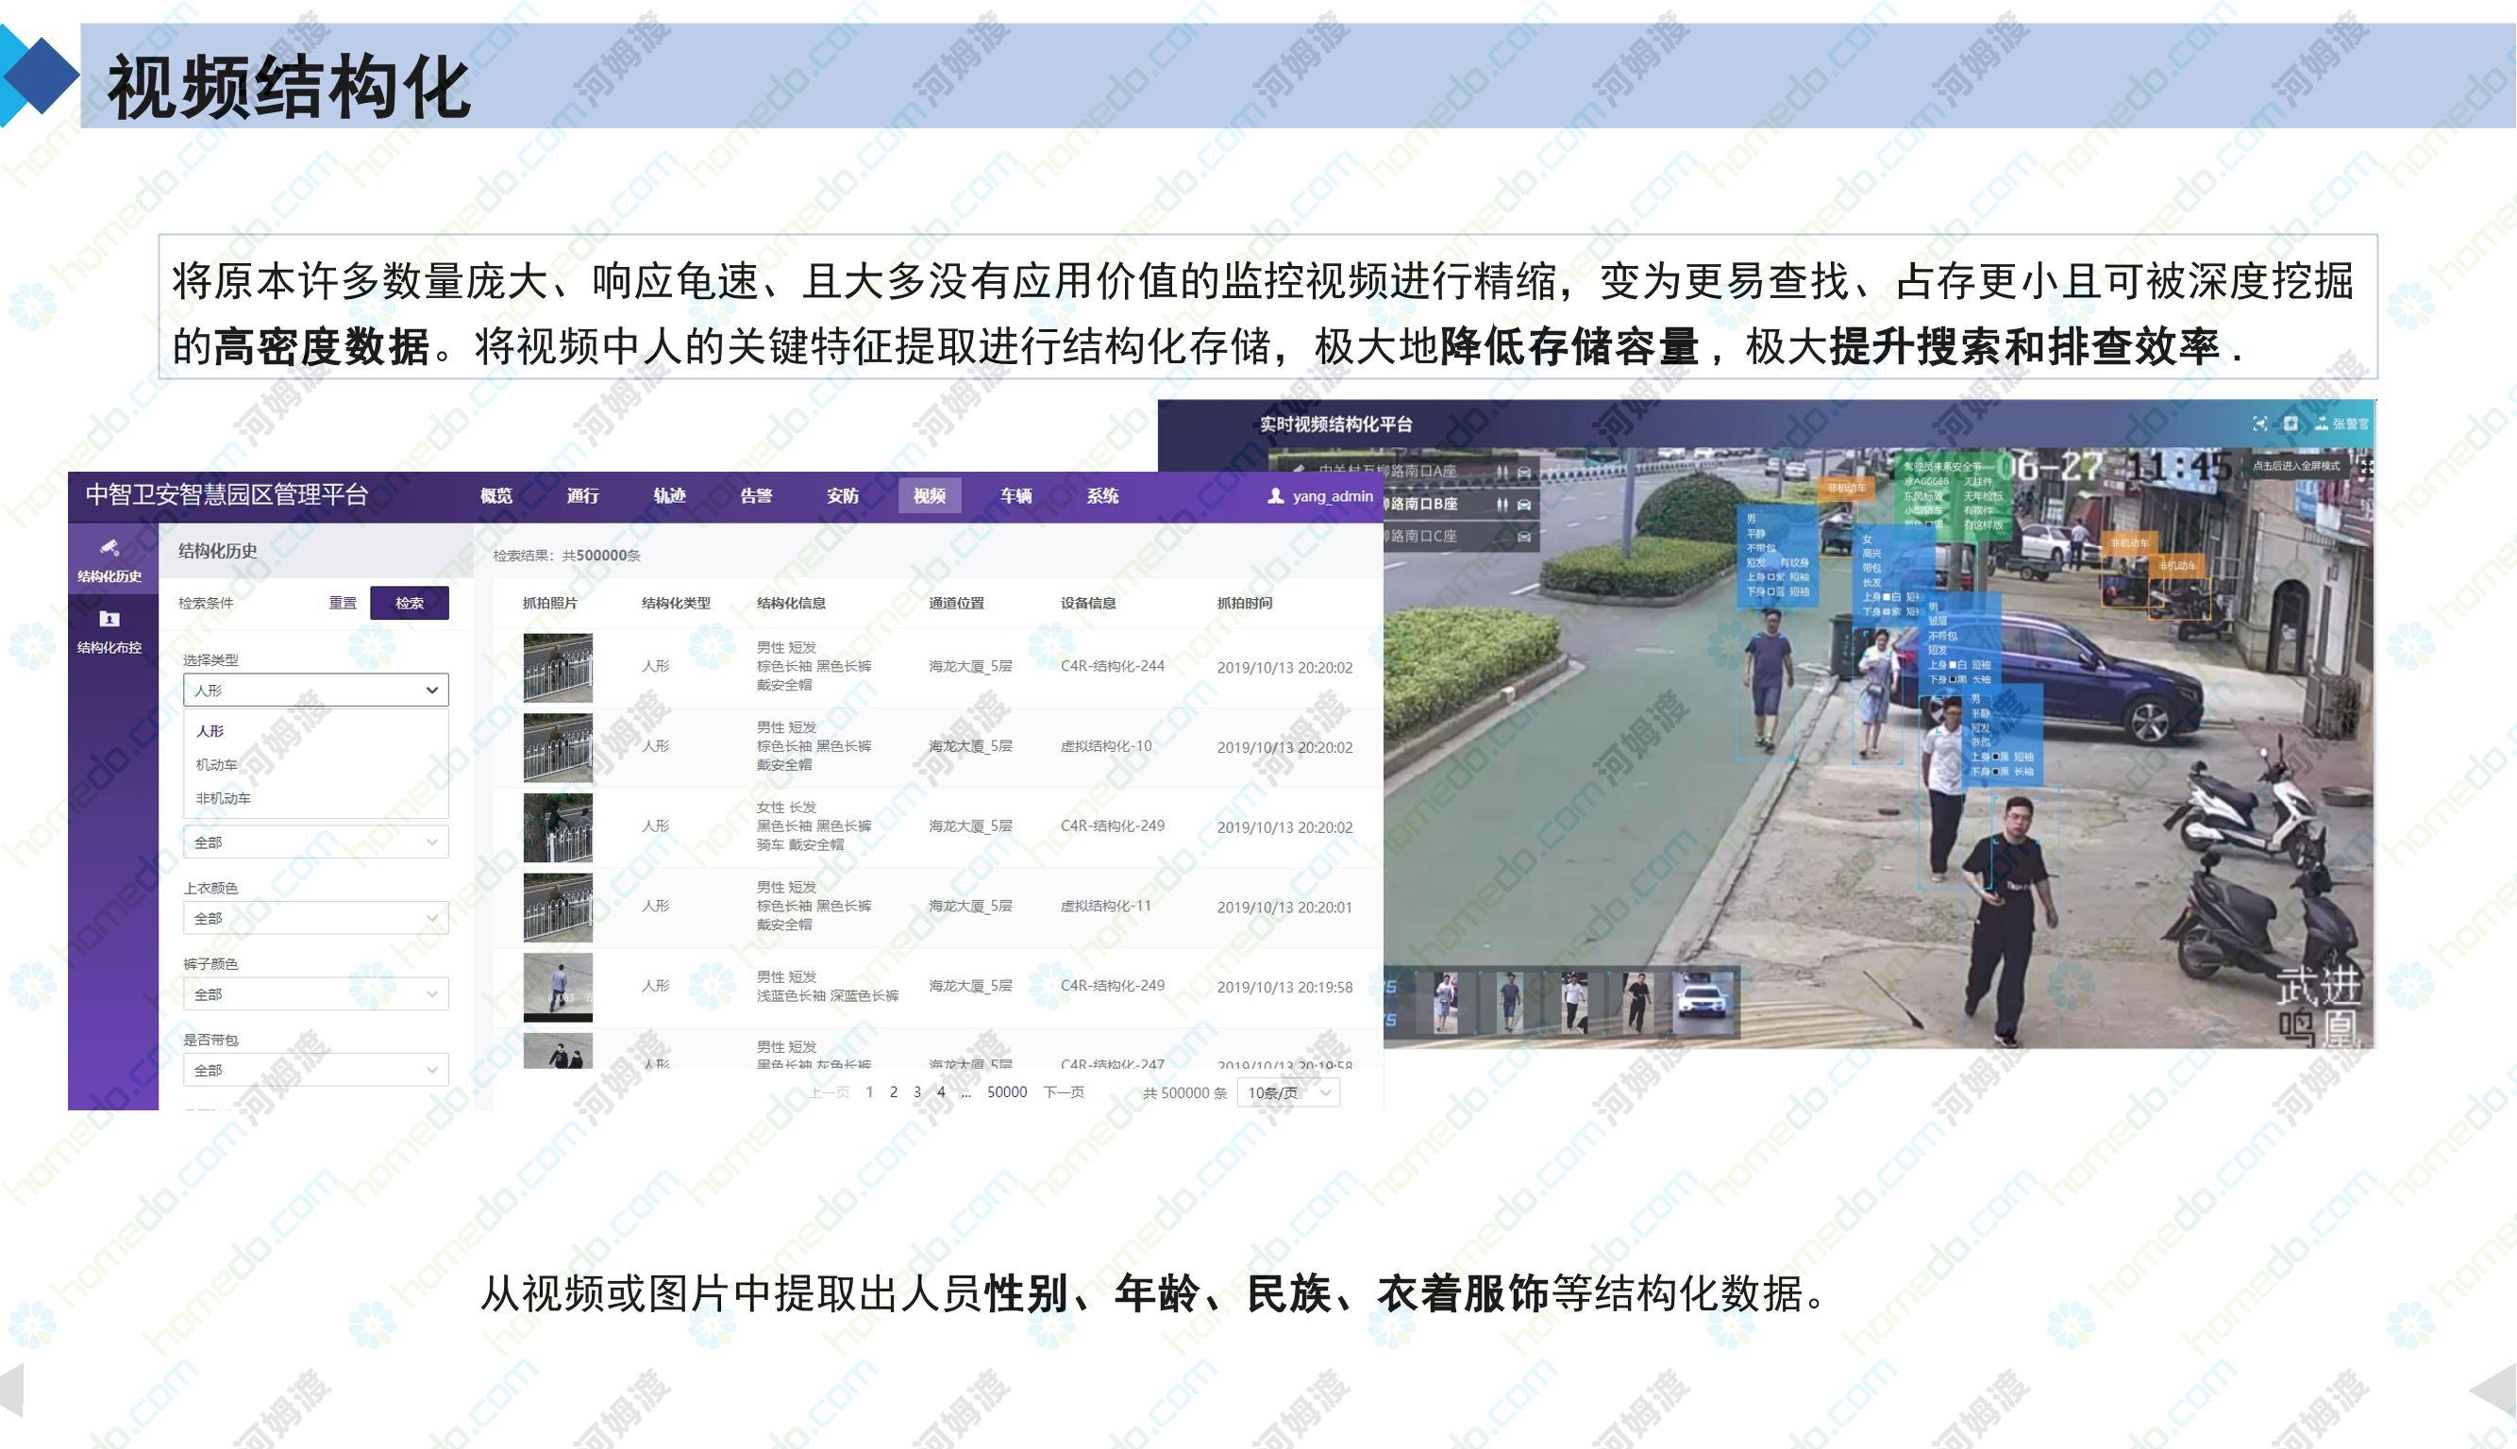Click the 通道位置 column header
This screenshot has width=2517, height=1449.
tap(957, 603)
